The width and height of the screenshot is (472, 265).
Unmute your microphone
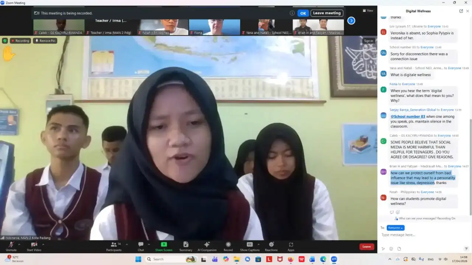pos(11,246)
